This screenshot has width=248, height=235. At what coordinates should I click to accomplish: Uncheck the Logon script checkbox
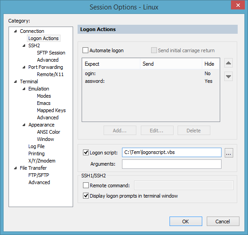coord(86,153)
